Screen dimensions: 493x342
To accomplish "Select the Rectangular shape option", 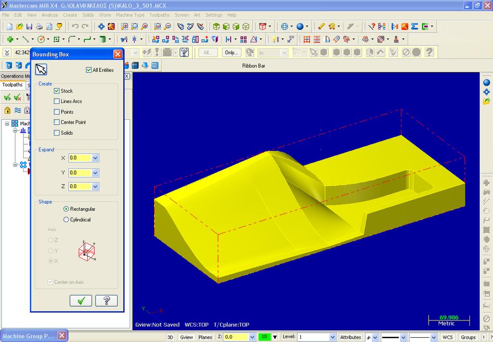I will coord(66,209).
